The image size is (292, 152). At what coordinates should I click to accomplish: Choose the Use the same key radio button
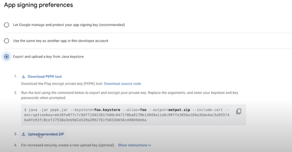coord(7,41)
